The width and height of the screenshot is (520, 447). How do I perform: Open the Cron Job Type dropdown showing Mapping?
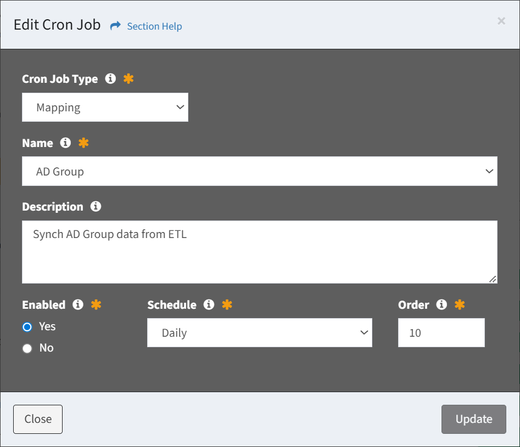point(105,107)
